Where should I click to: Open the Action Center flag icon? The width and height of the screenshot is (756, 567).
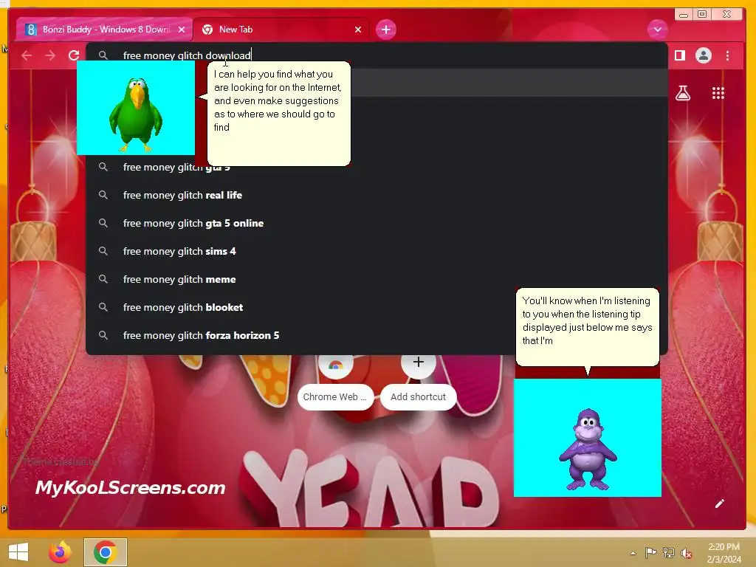point(651,552)
